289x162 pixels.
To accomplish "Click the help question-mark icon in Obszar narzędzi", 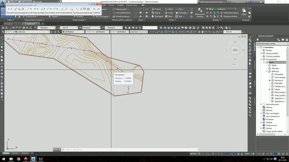I will pos(287,40).
